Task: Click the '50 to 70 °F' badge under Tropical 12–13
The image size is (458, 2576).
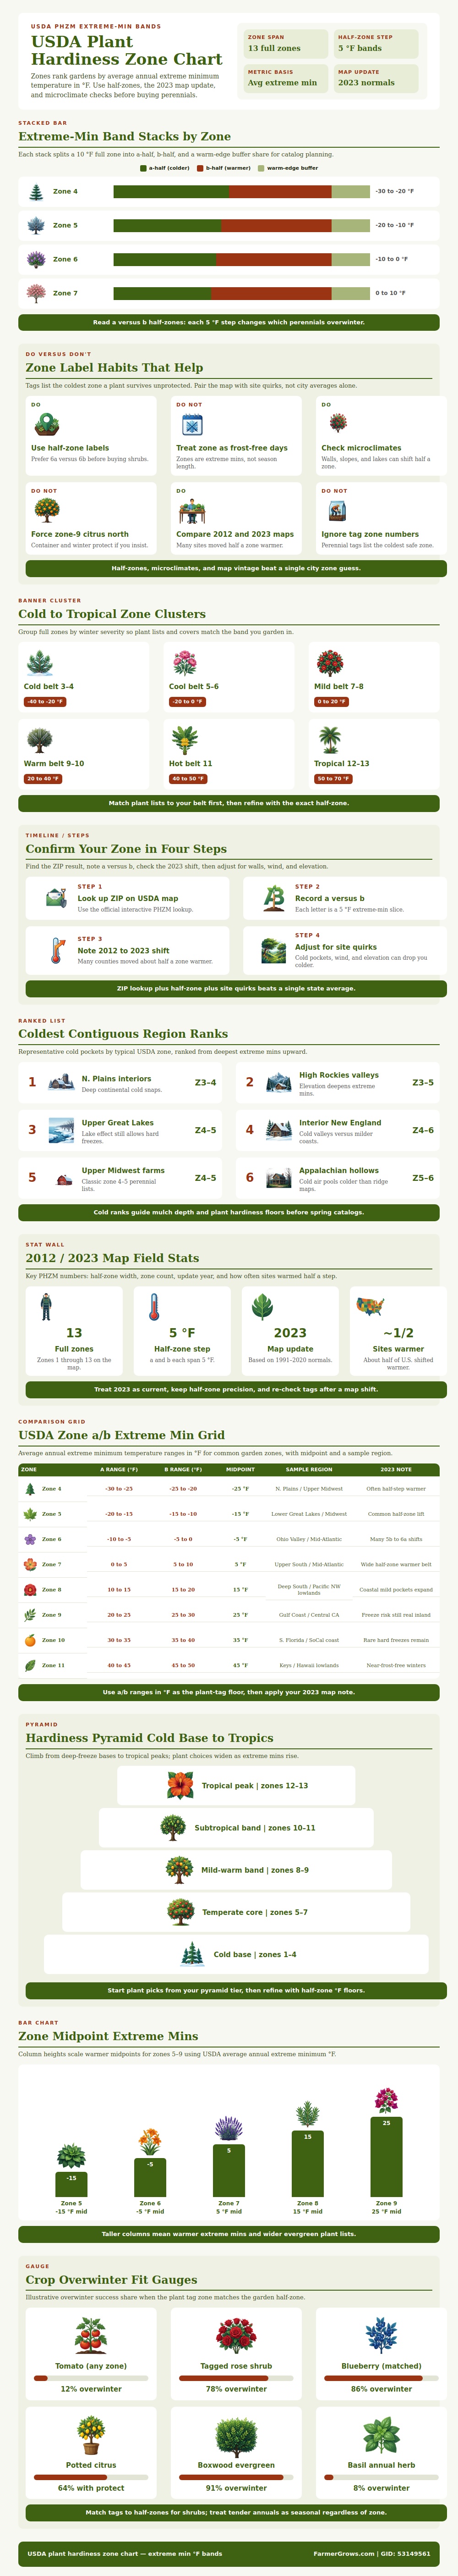Action: tap(333, 779)
